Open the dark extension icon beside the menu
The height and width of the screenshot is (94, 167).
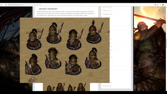(163, 5)
